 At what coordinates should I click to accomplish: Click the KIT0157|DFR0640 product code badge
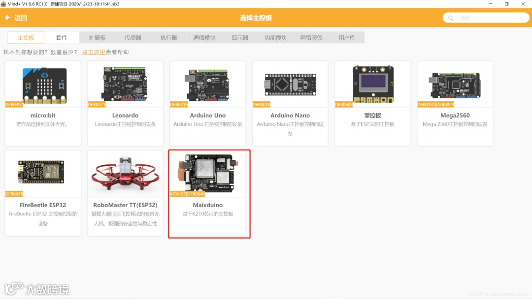[187, 194]
